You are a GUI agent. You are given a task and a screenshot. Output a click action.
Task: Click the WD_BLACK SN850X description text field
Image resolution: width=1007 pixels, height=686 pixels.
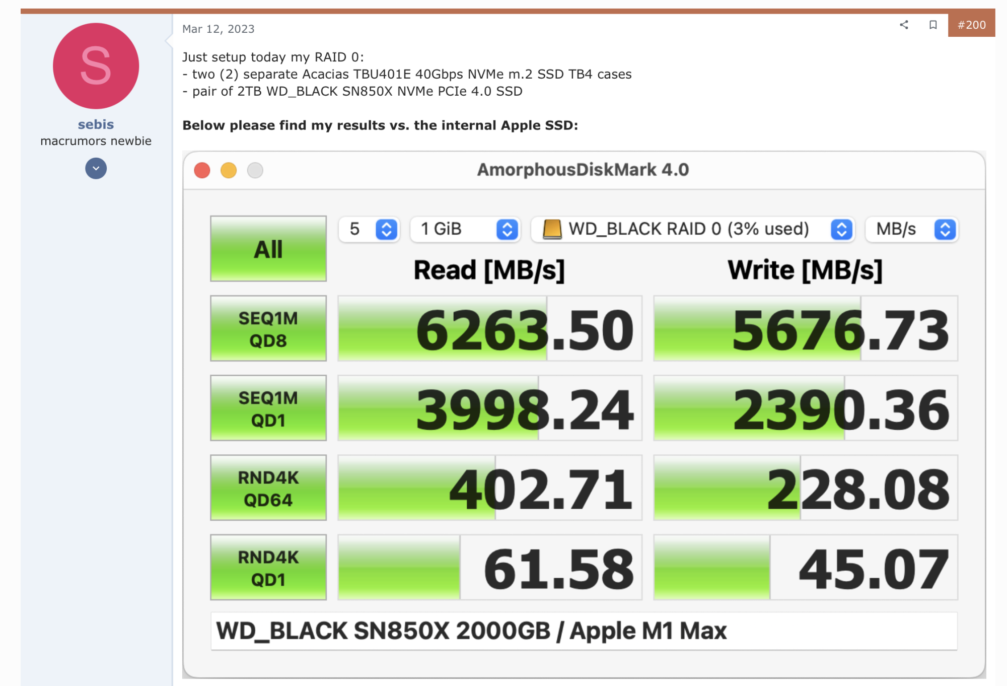[x=584, y=631]
